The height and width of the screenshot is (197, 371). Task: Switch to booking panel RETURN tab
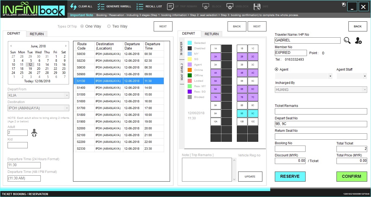point(37,34)
